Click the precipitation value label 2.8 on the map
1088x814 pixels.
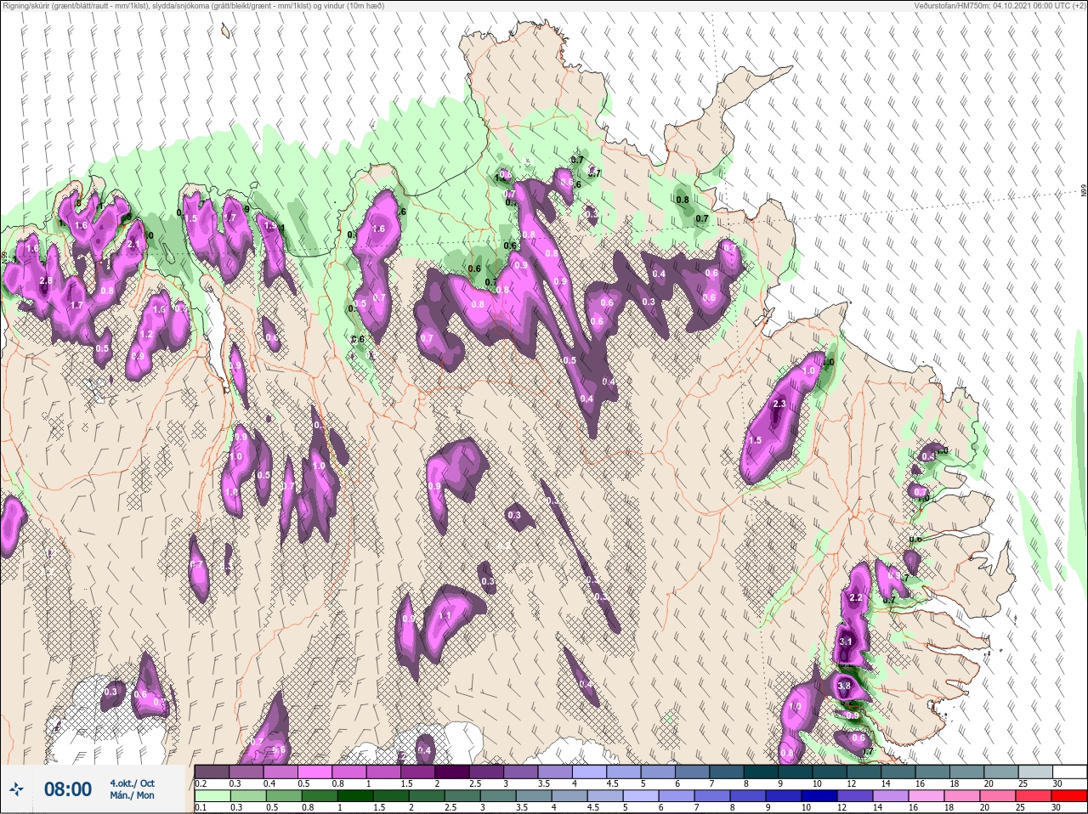pos(46,281)
